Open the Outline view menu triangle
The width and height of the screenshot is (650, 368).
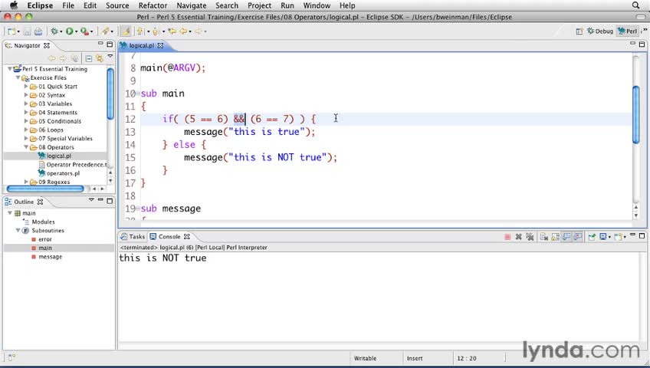tap(91, 200)
